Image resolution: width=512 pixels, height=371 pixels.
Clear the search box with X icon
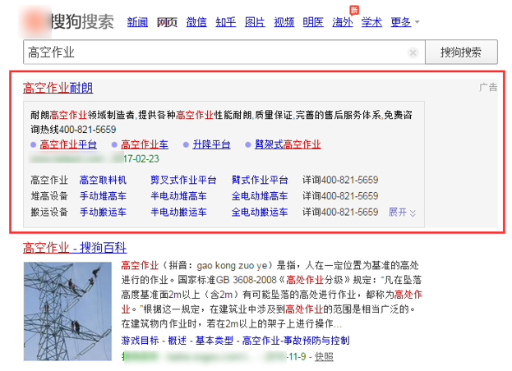(413, 53)
